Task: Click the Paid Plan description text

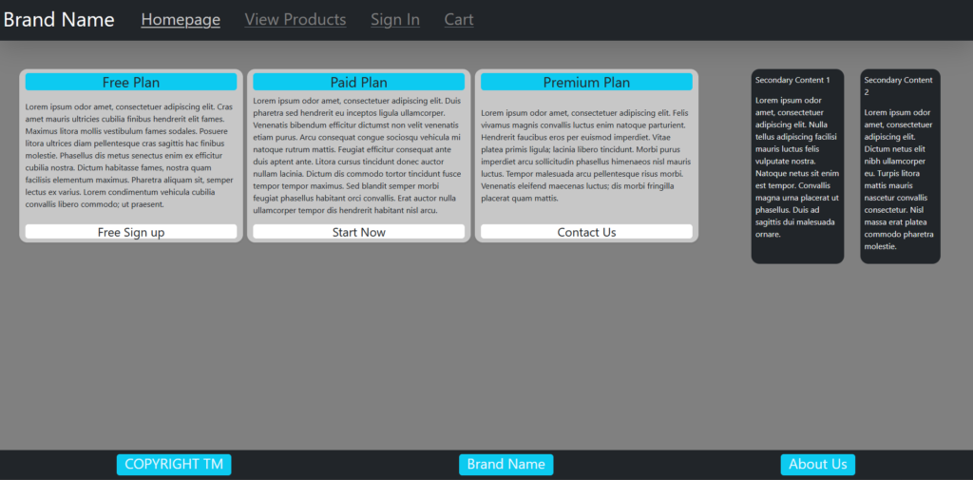Action: [x=359, y=155]
